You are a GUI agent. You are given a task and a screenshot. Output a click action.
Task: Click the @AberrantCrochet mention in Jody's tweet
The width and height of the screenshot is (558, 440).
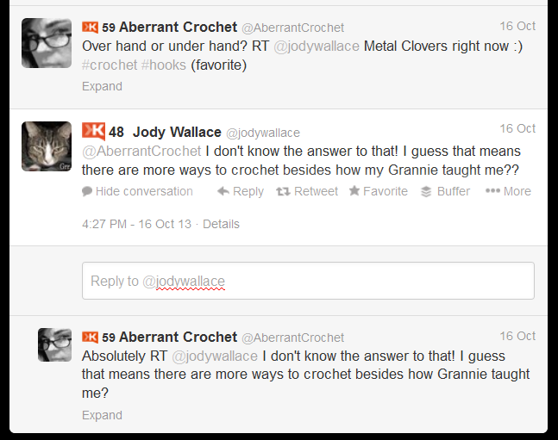click(x=141, y=152)
